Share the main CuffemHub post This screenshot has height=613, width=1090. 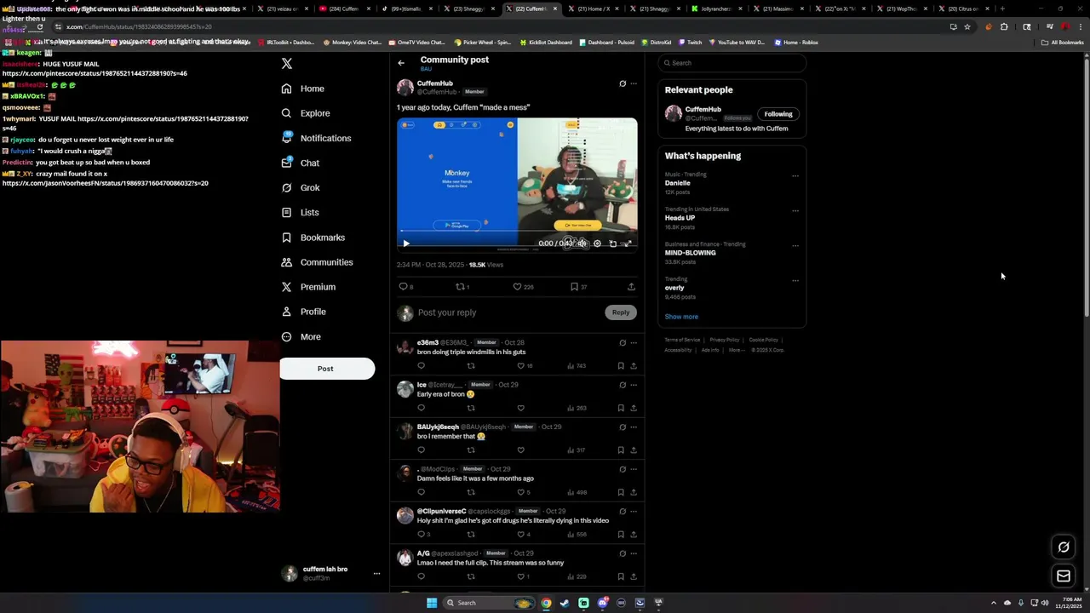(x=631, y=287)
